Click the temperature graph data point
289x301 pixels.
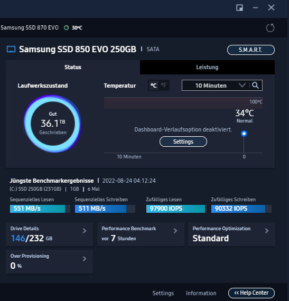coord(244,134)
